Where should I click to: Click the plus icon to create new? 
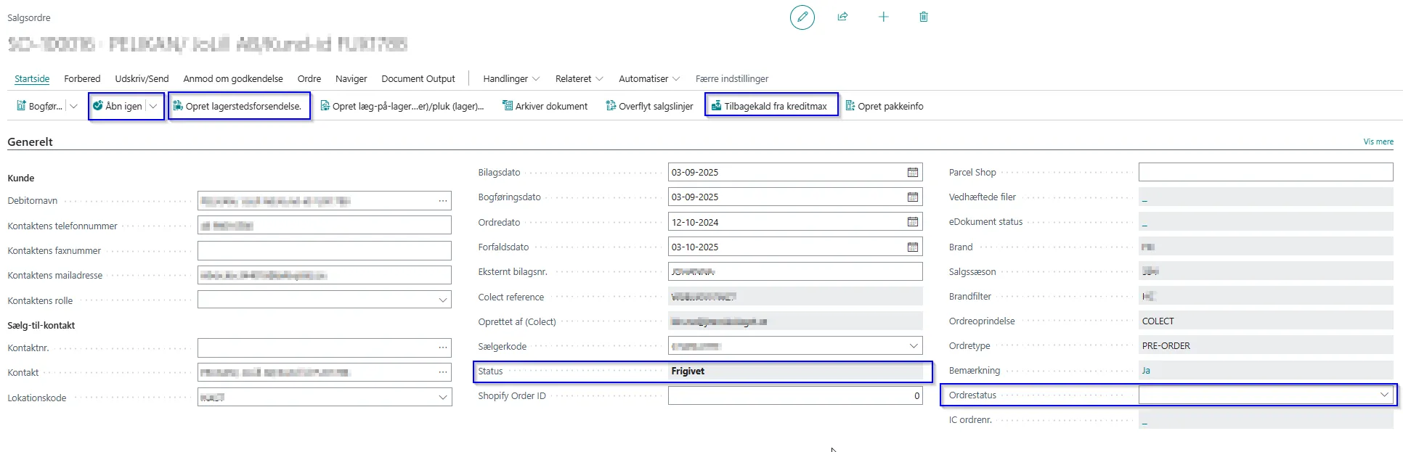883,17
